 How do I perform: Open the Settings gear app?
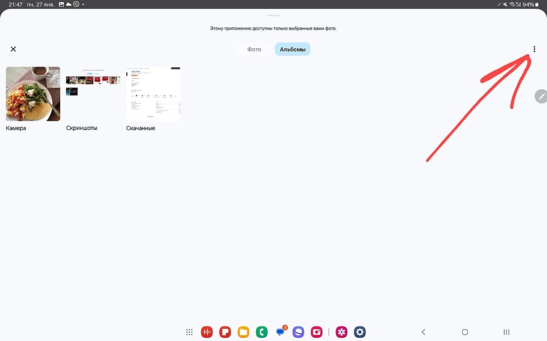360,332
